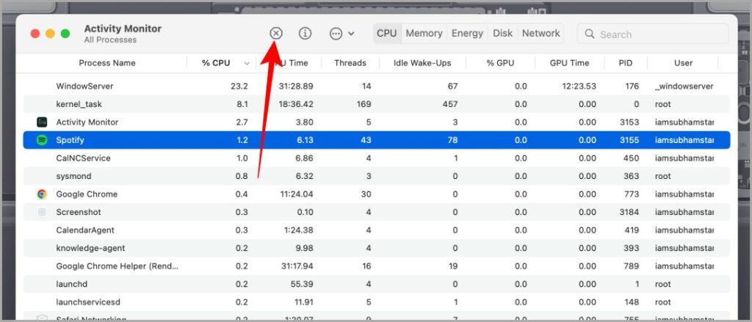This screenshot has height=322, width=752.
Task: Click the Activity Monitor row icon
Action: tap(42, 122)
